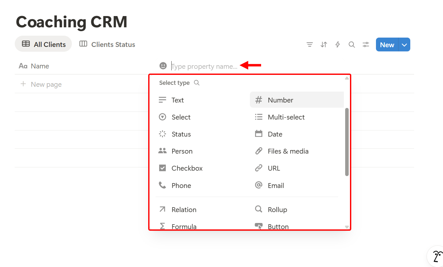The image size is (443, 267).
Task: Open the New button dropdown arrow
Action: [x=404, y=44]
